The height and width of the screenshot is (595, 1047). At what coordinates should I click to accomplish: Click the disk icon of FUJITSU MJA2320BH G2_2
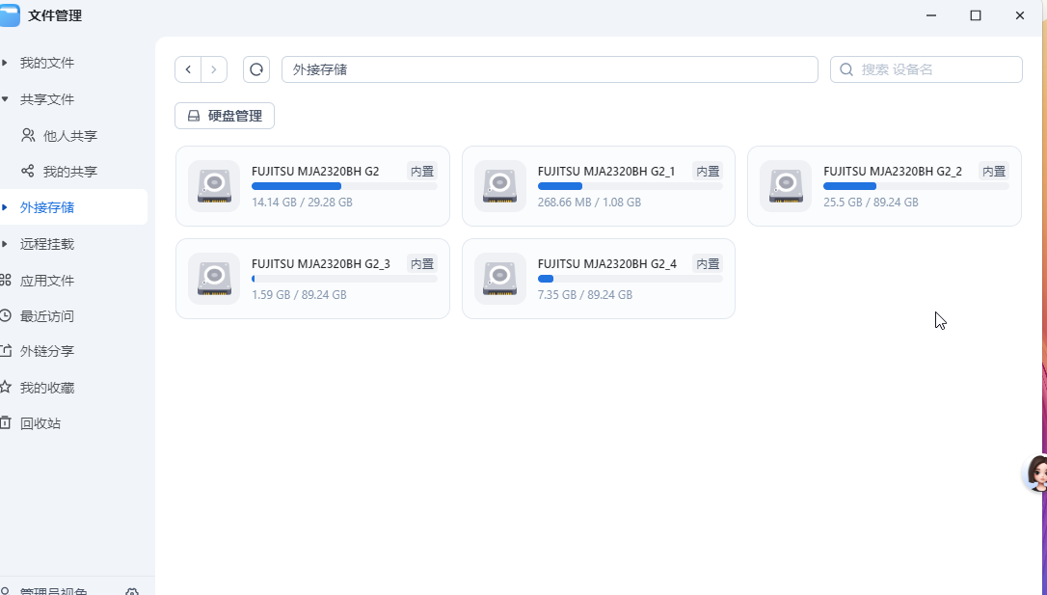[786, 186]
